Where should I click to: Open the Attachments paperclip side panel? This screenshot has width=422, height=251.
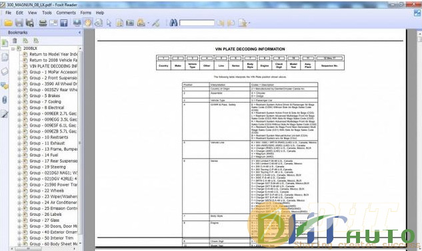(5, 100)
